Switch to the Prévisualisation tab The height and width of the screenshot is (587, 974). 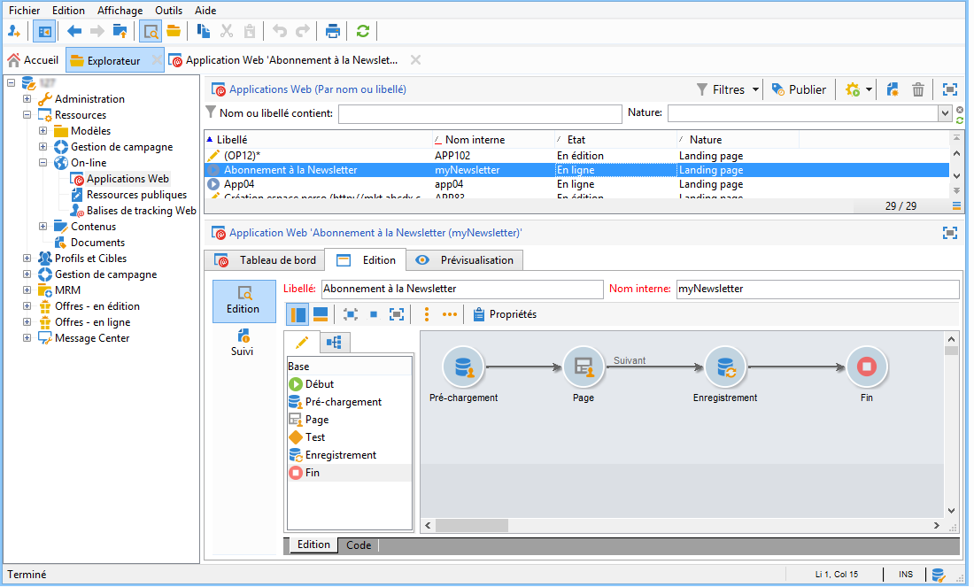click(x=465, y=260)
